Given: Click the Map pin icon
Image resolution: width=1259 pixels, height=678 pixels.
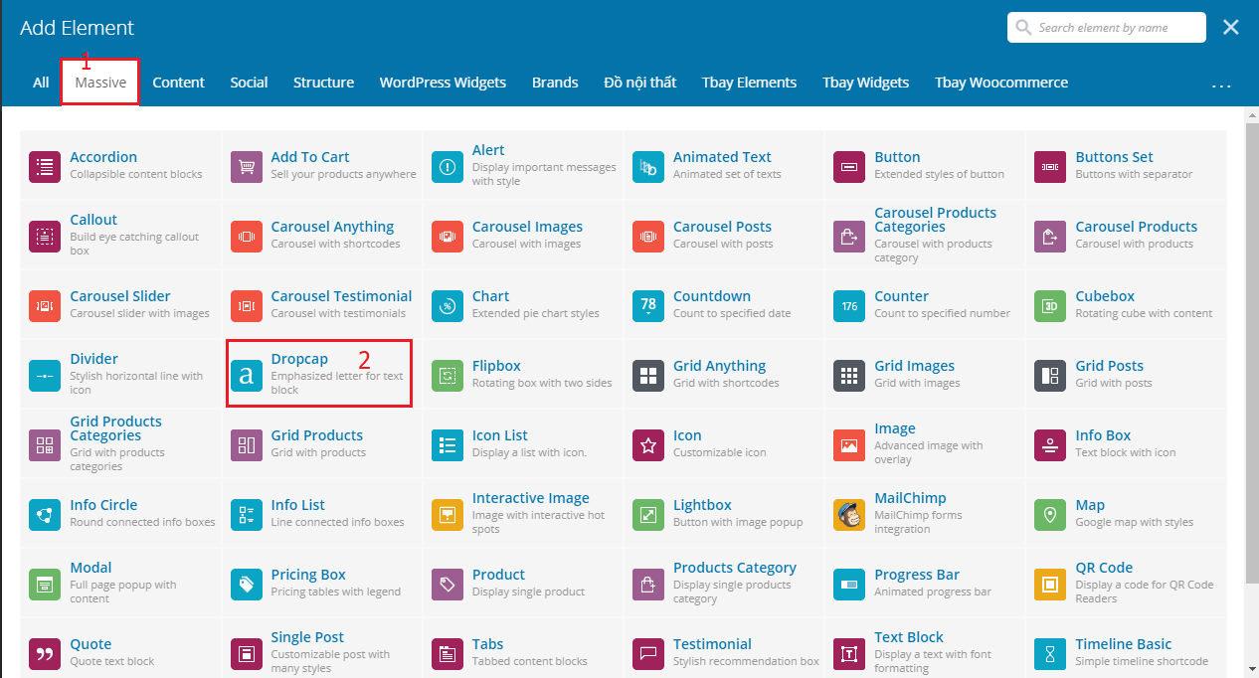Looking at the screenshot, I should pos(1050,514).
